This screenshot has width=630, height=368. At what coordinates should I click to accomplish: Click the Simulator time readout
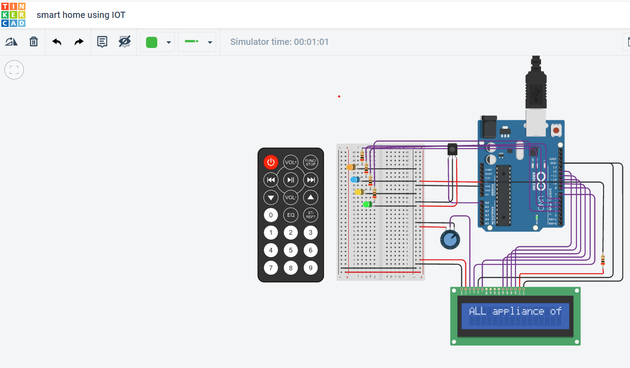click(x=280, y=42)
